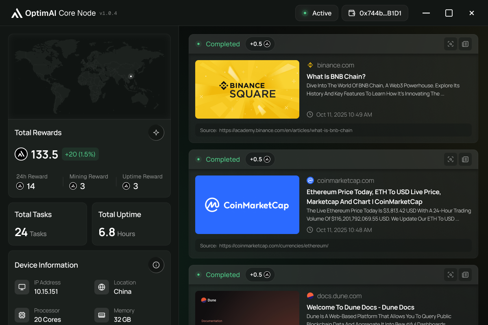Select the +0.5 reward badge on binance task
Screen dimensions: 488x325
coord(260,44)
